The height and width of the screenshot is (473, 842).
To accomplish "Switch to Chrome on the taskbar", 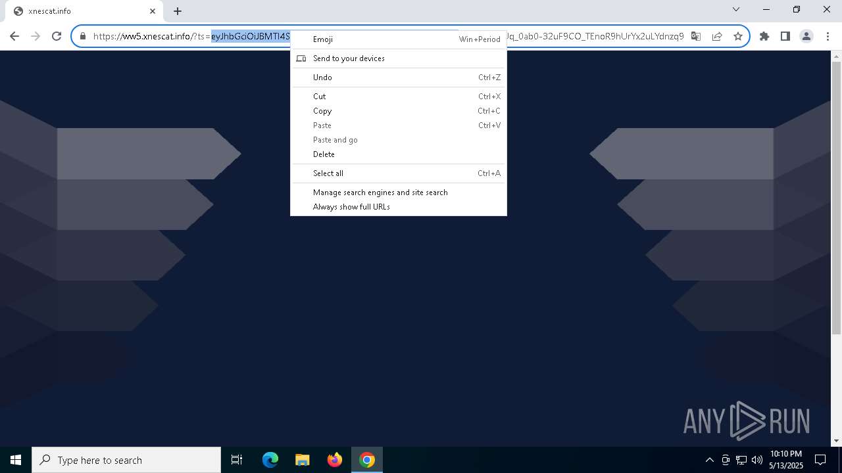I will pos(367,460).
